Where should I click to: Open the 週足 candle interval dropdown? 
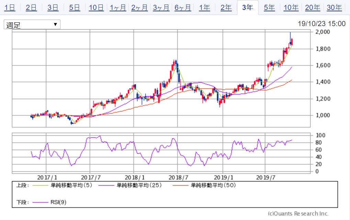point(32,25)
